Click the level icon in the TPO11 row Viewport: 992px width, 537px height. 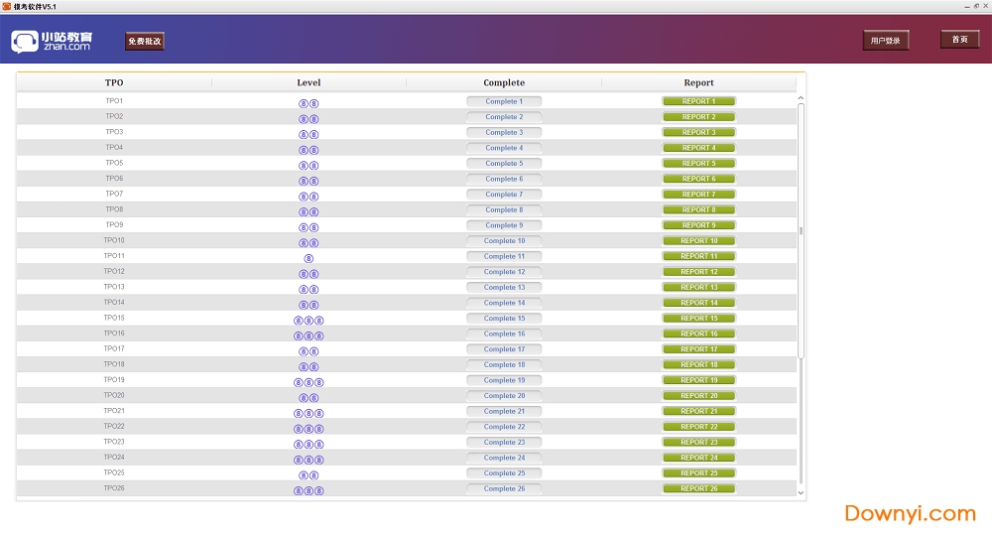click(309, 258)
